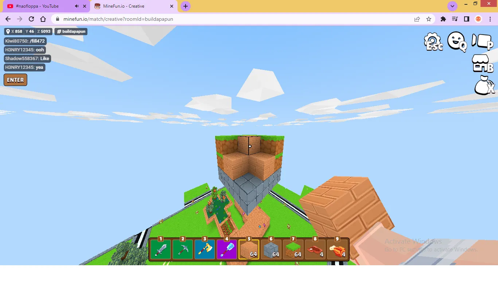The height and width of the screenshot is (282, 498).
Task: Select the cooked meat in slot 9
Action: (x=337, y=249)
